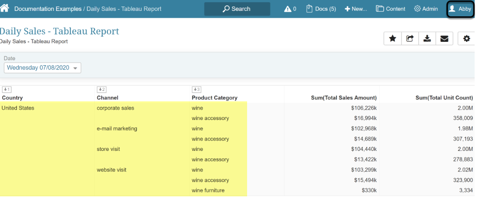Go to Documentation Examples breadcrumb link
Image resolution: width=481 pixels, height=200 pixels.
48,9
